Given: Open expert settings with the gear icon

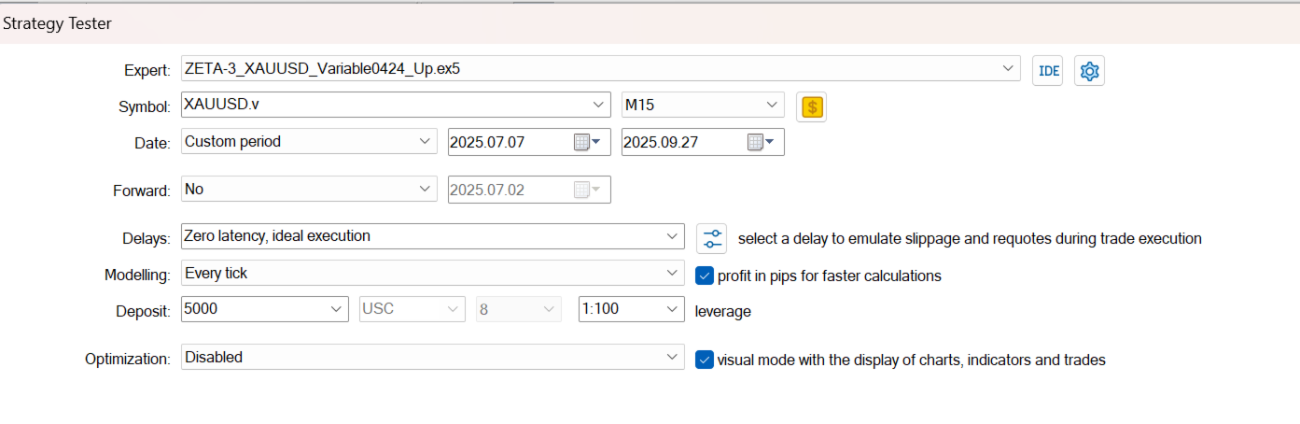Looking at the screenshot, I should pyautogui.click(x=1089, y=70).
